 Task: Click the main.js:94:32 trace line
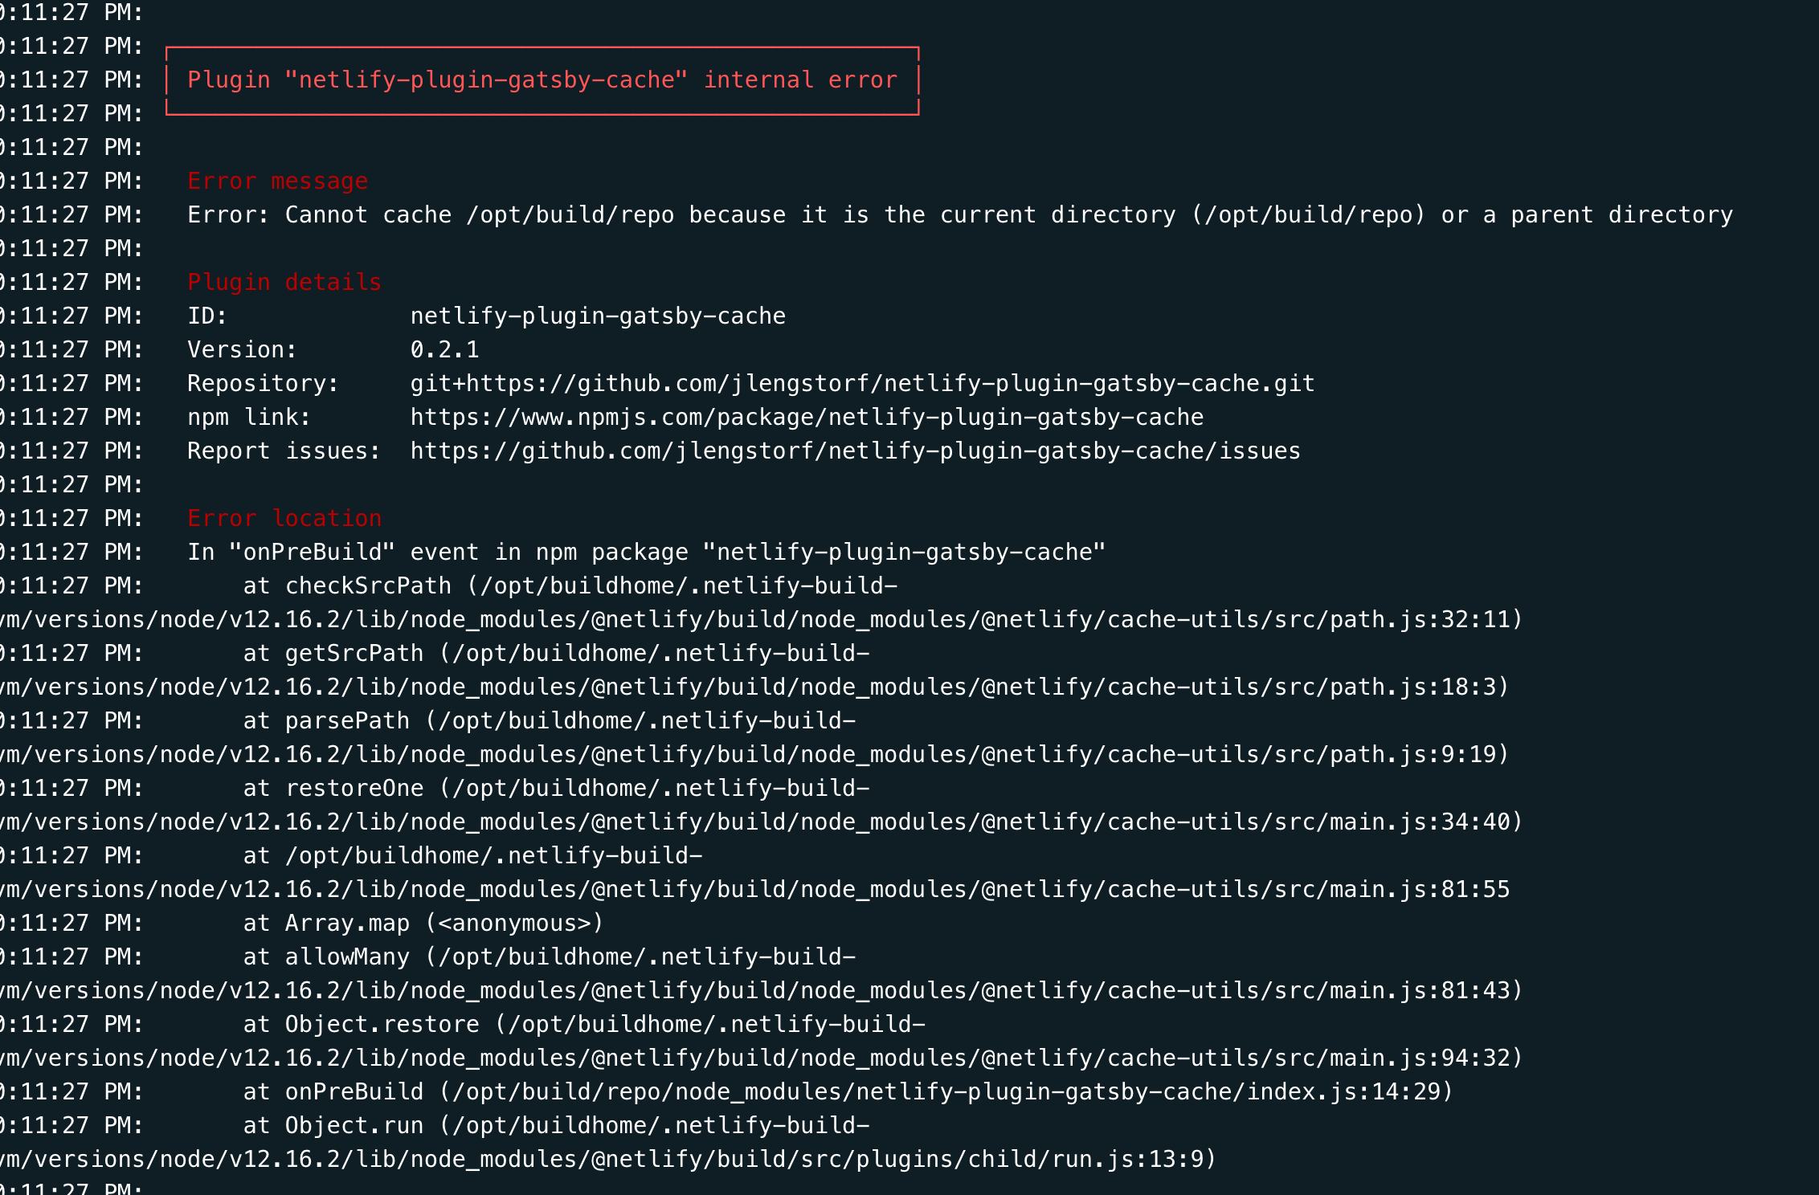(x=762, y=1058)
